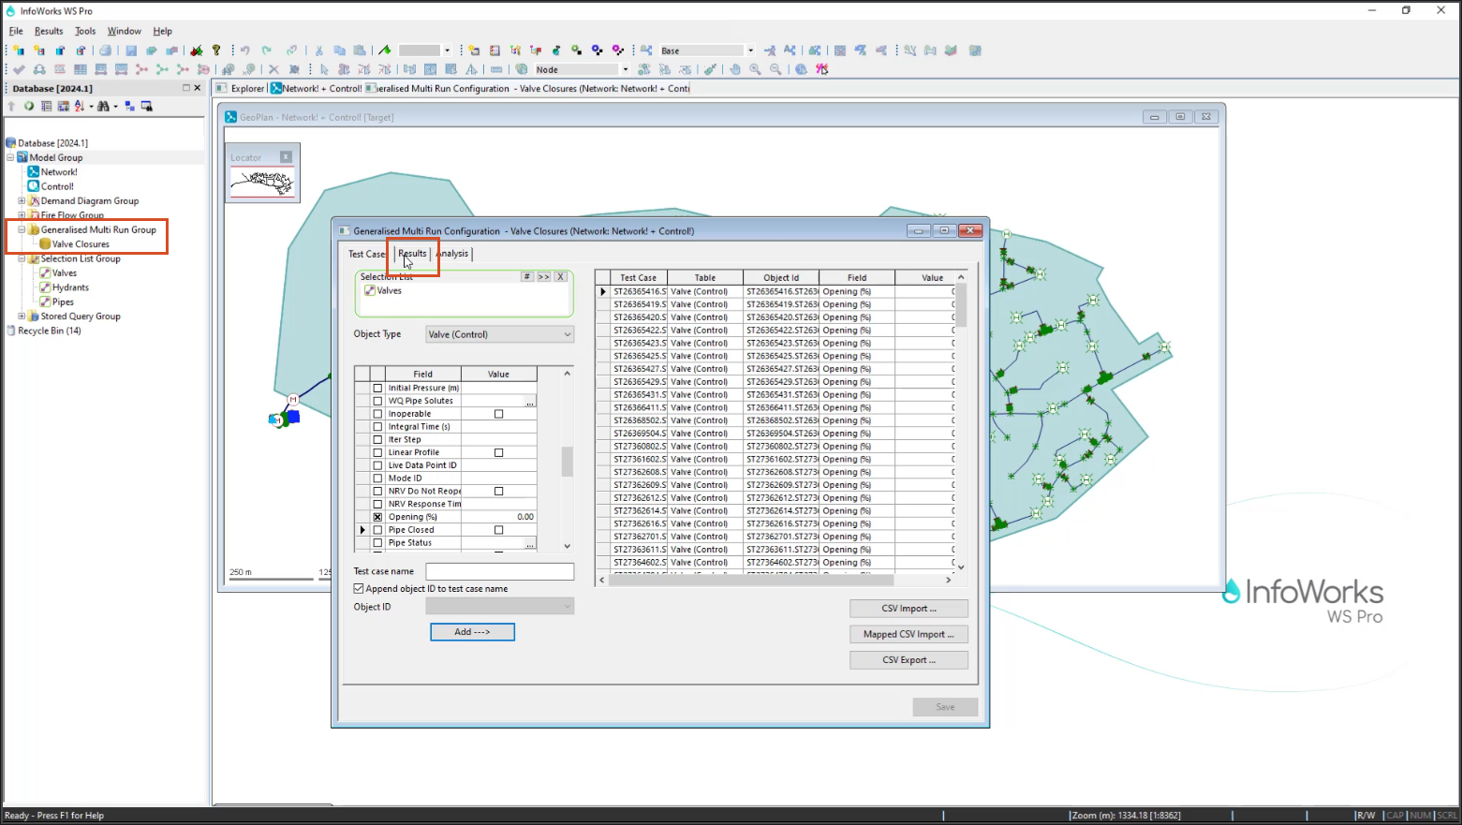The image size is (1462, 825).
Task: Click the Undo arrow icon
Action: point(244,51)
